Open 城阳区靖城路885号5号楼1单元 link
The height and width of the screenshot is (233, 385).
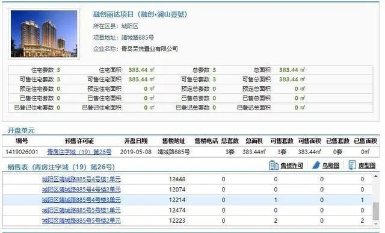(x=81, y=210)
